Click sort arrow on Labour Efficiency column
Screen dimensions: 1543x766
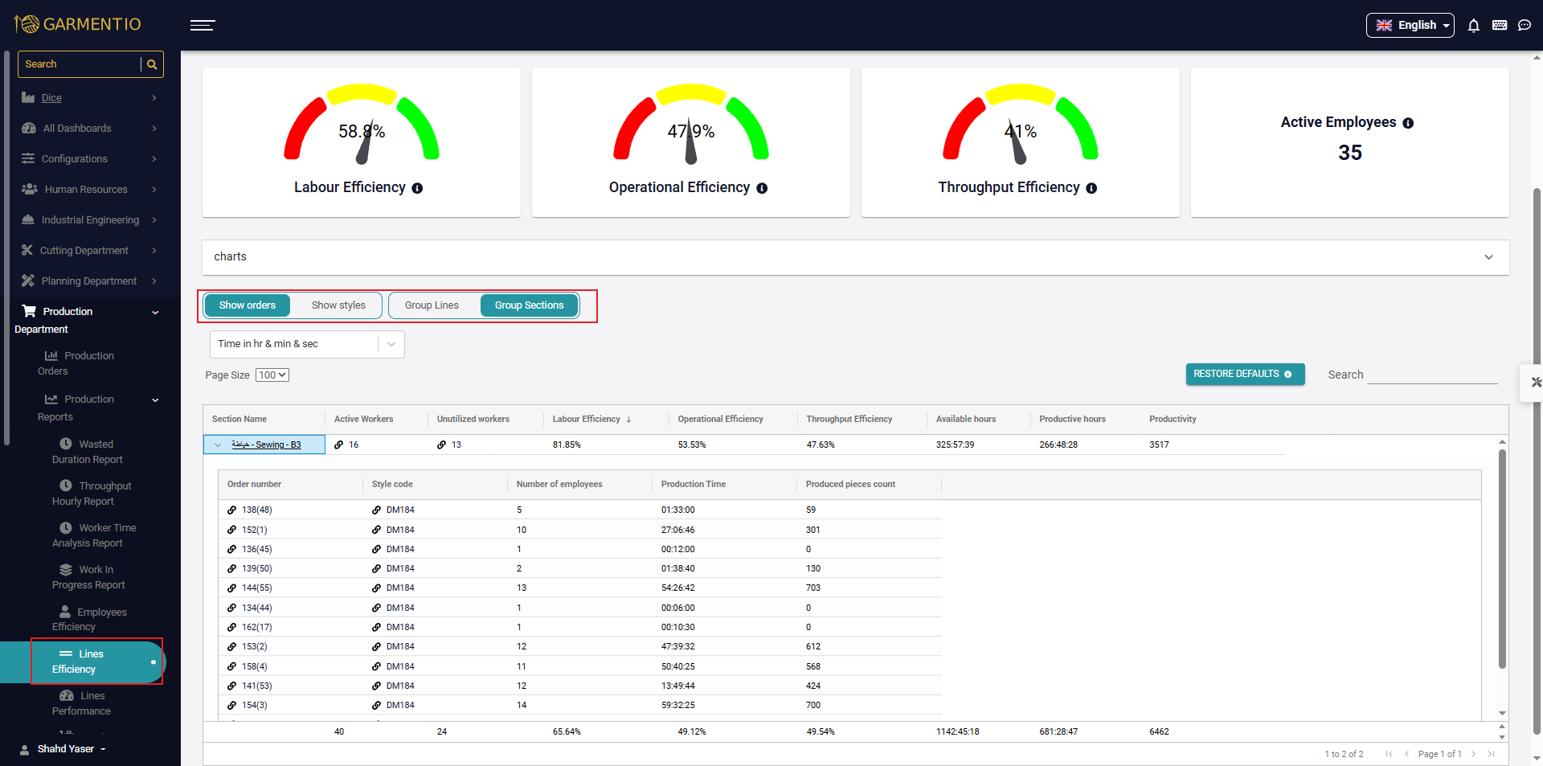coord(628,420)
